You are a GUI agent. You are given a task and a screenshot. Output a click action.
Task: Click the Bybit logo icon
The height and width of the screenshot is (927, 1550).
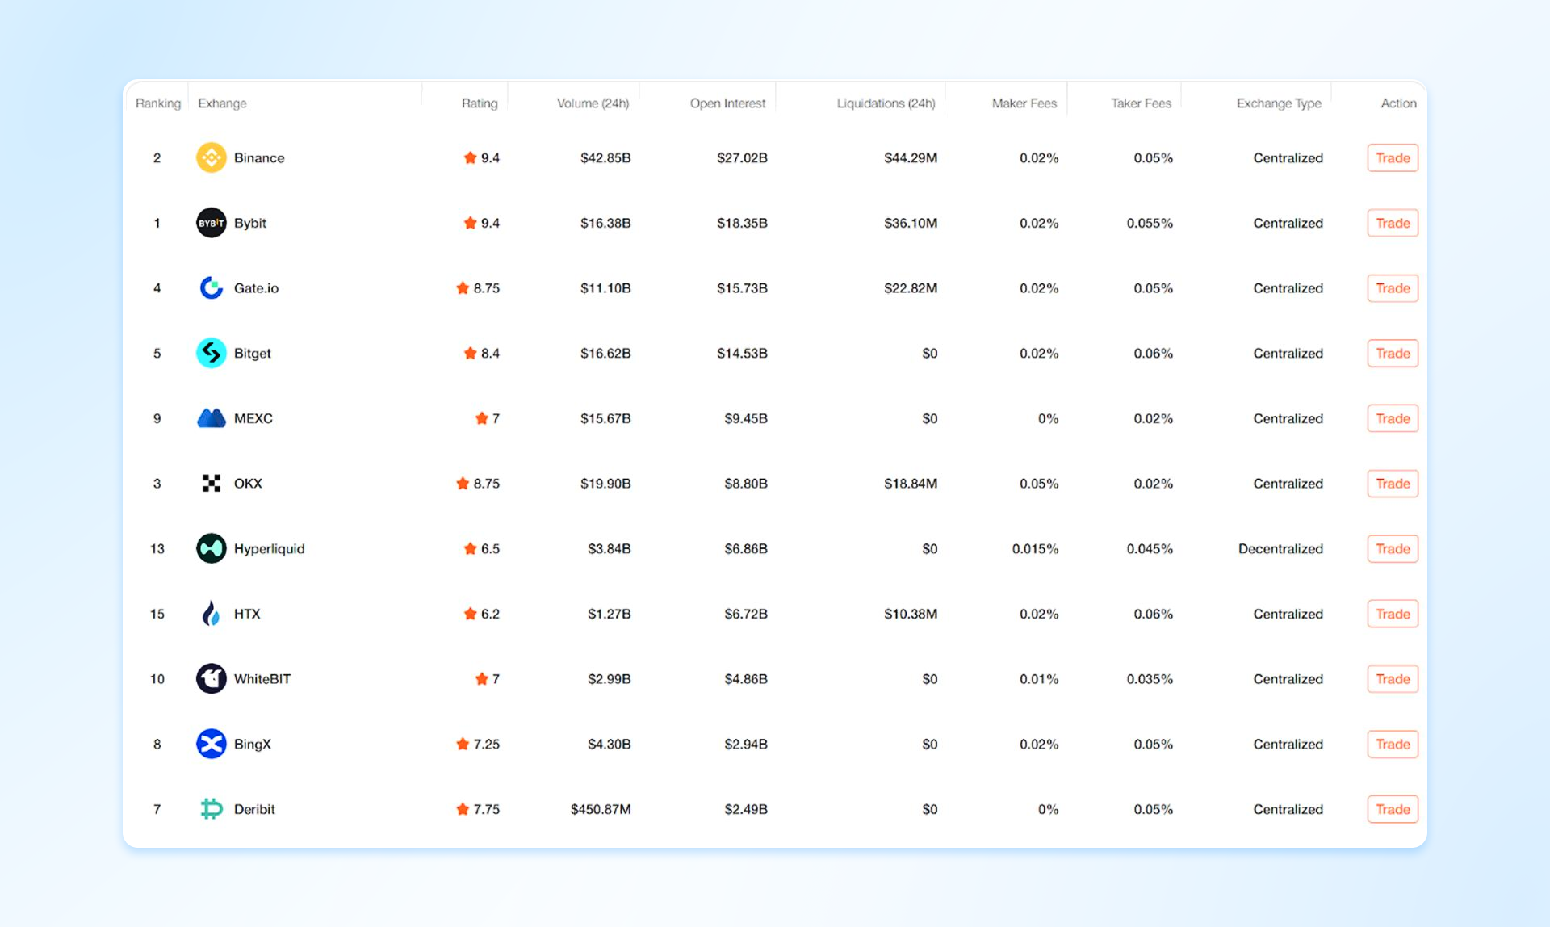211,223
